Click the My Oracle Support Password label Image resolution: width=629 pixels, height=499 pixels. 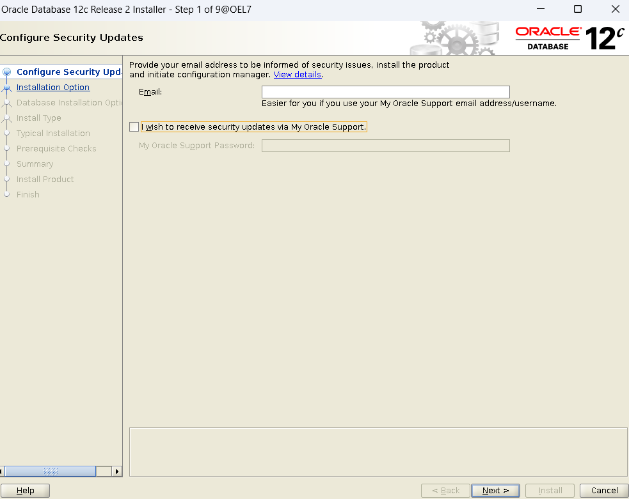pos(196,146)
